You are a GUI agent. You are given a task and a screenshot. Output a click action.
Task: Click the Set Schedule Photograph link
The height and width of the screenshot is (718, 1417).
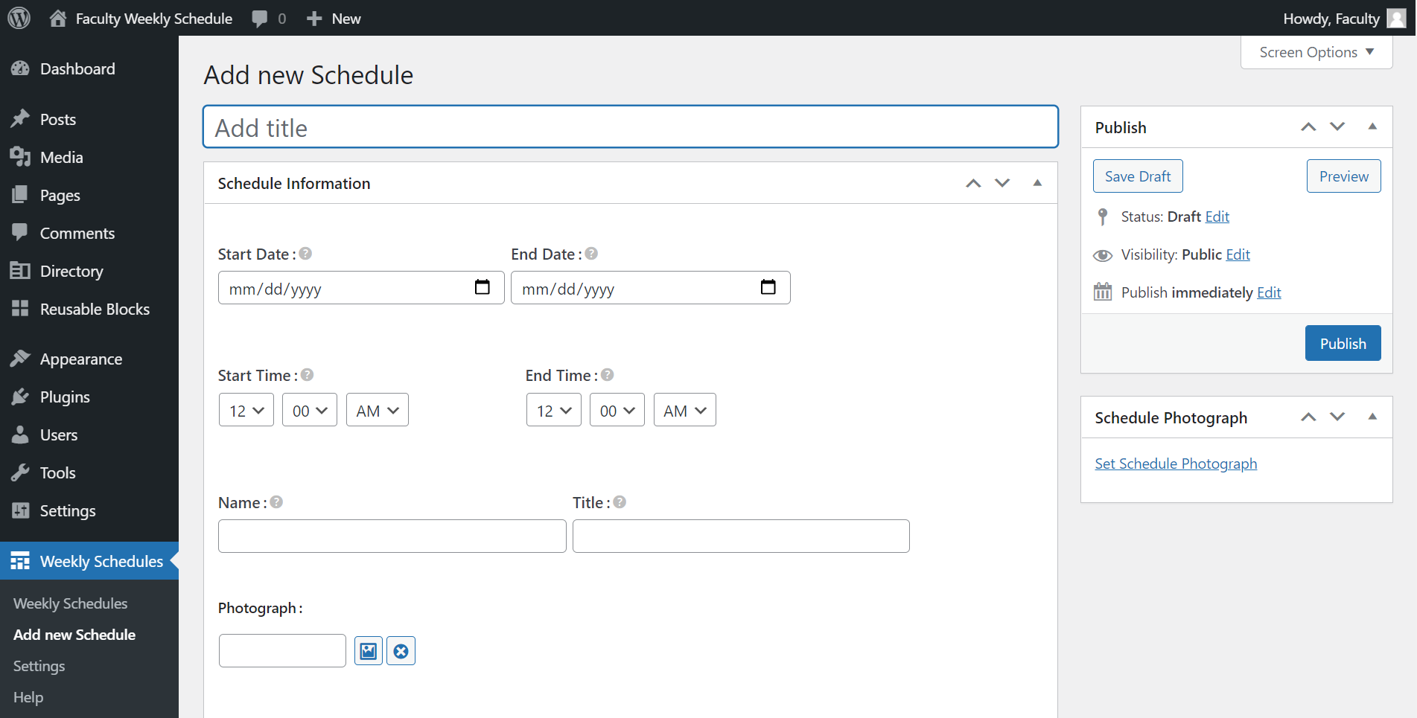1176,464
